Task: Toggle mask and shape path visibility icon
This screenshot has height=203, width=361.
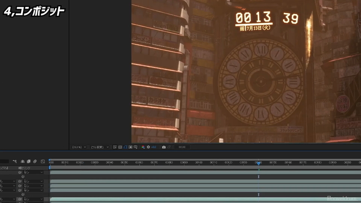Action: coord(125,147)
